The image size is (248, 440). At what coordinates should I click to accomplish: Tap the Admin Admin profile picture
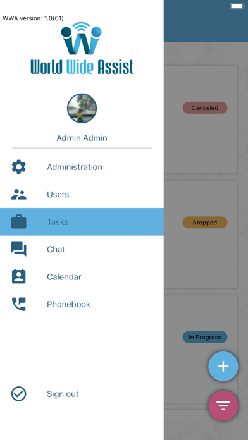pyautogui.click(x=82, y=108)
